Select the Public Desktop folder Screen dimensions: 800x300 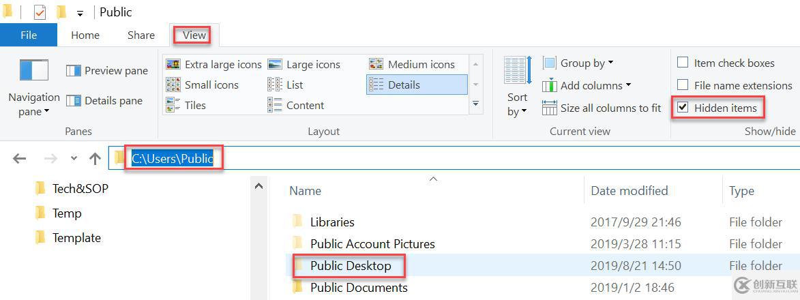(350, 265)
